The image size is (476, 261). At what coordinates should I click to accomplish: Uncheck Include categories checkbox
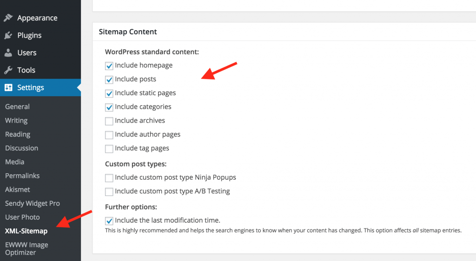coord(109,107)
